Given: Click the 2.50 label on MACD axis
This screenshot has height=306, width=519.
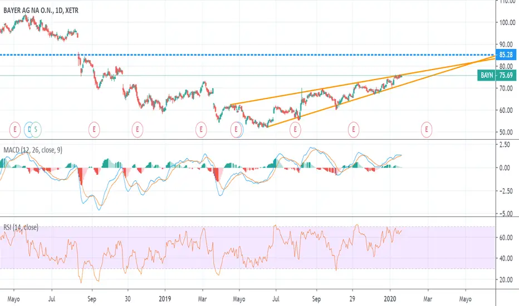Looking at the screenshot, I should pos(505,145).
